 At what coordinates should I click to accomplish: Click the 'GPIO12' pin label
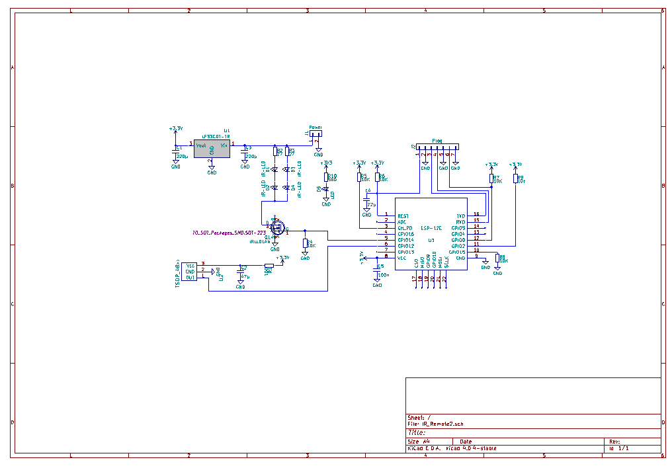coord(406,246)
